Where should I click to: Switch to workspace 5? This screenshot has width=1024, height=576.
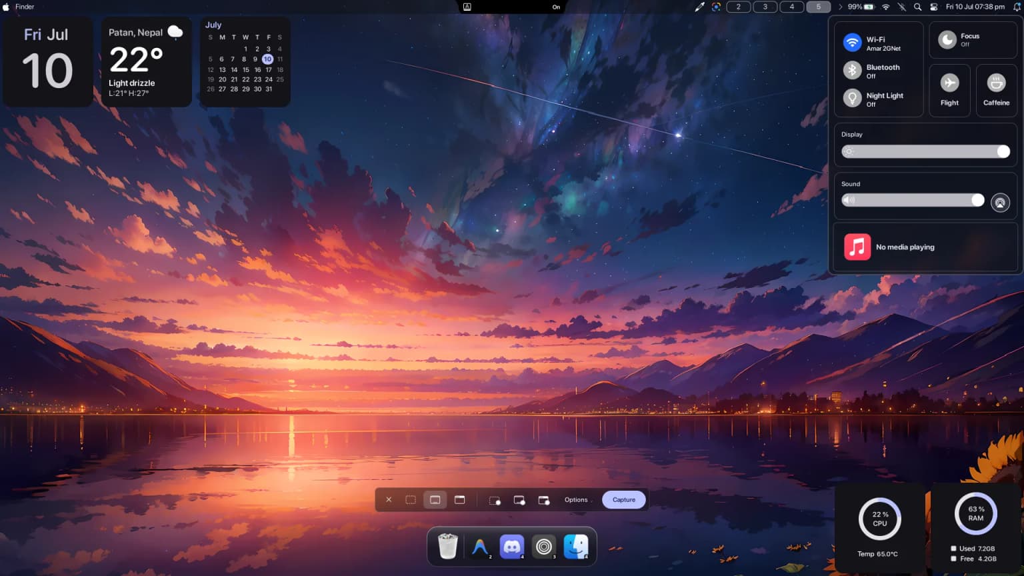click(819, 7)
